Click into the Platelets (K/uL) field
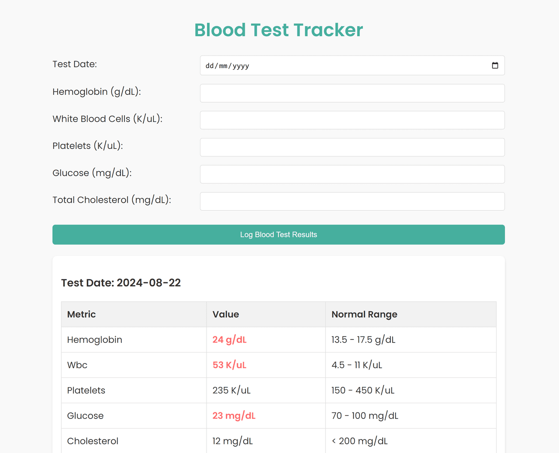 (352, 147)
